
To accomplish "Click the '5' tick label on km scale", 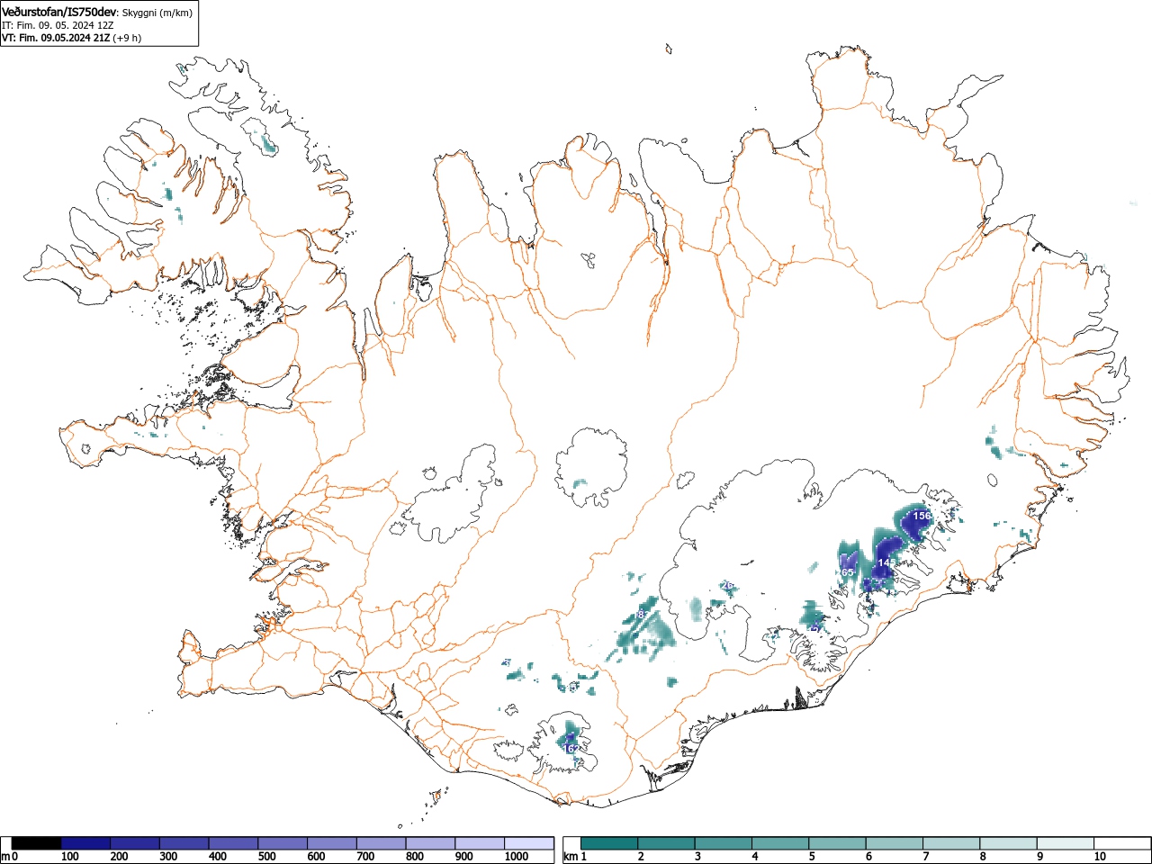I will [x=812, y=858].
